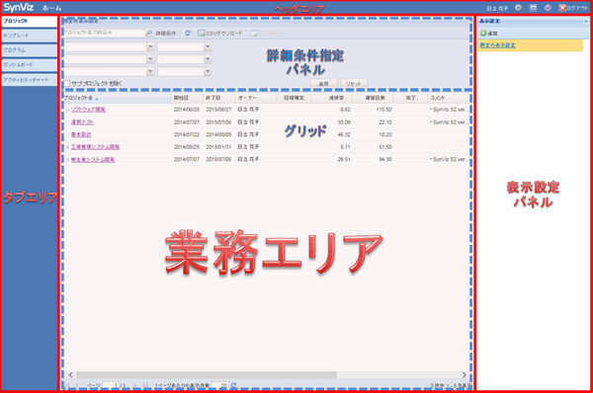The height and width of the screenshot is (393, 593).
Task: Click the 適用 apply button
Action: [x=323, y=84]
